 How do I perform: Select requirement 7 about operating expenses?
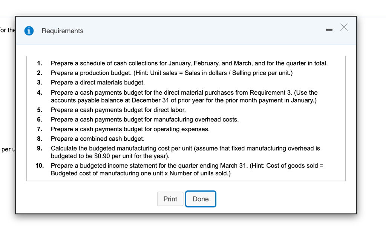[130, 129]
